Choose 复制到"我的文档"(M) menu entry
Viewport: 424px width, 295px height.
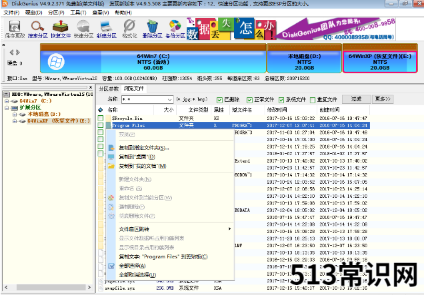(x=143, y=166)
